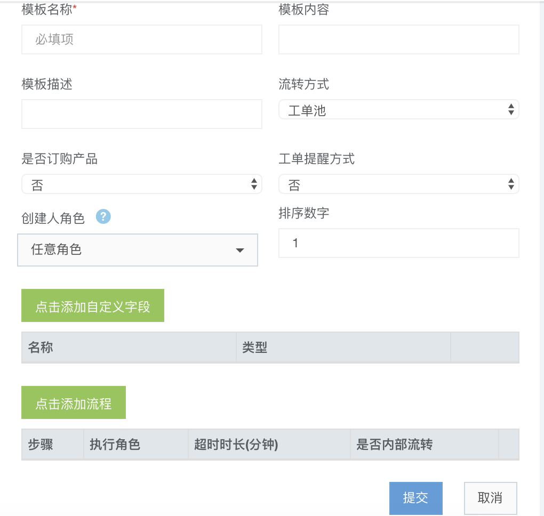This screenshot has height=516, width=544.
Task: Cancel the form with 取消
Action: (x=490, y=498)
